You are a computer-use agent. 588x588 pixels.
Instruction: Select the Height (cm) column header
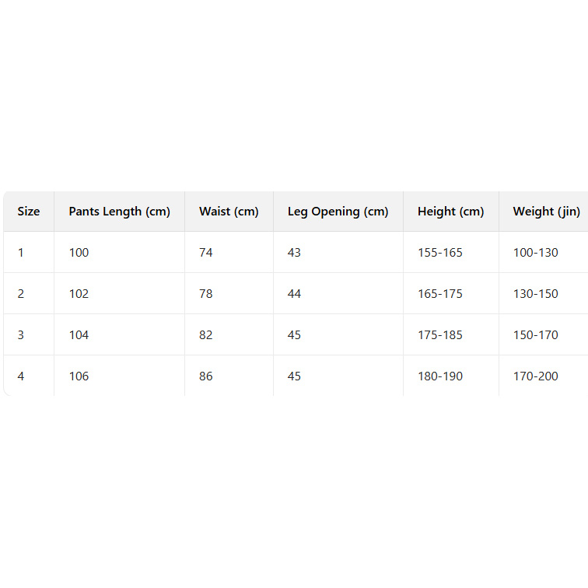click(450, 212)
